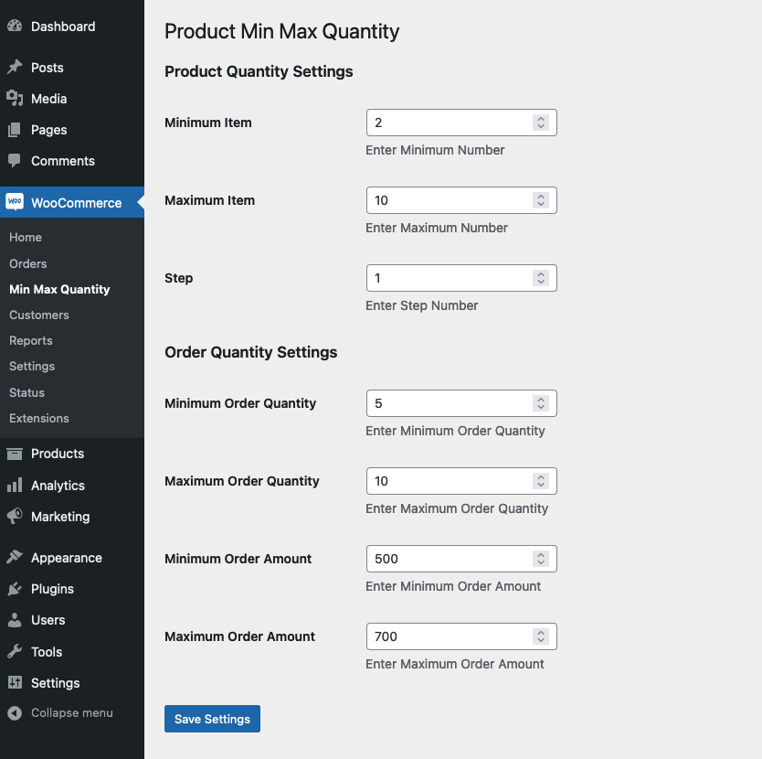
Task: Click the Step field spinner arrows
Action: tap(541, 278)
